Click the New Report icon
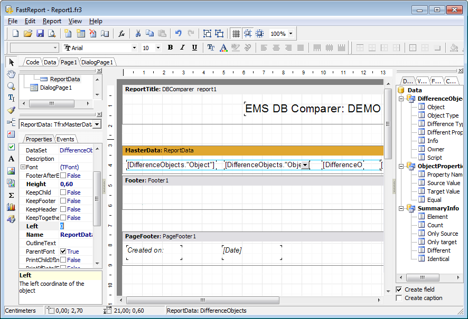This screenshot has width=468, height=319. coord(15,33)
